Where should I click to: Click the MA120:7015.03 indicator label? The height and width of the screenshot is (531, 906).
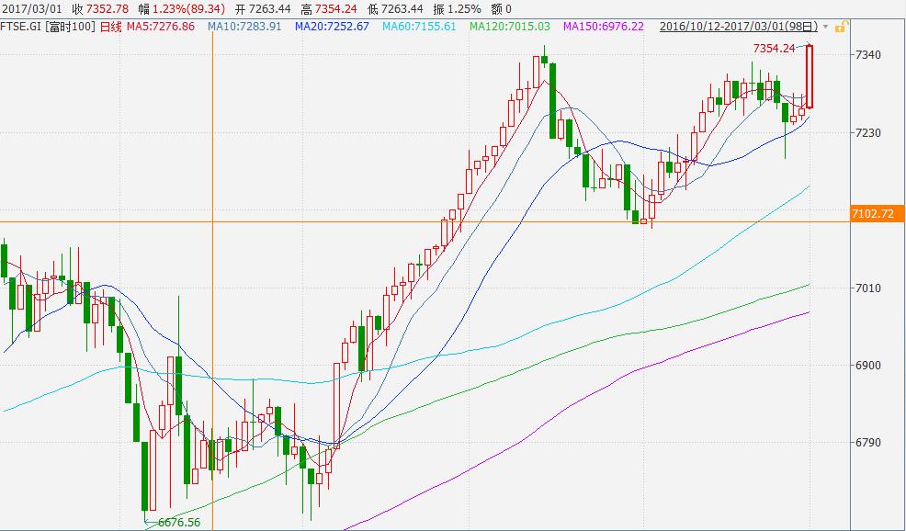[x=510, y=27]
